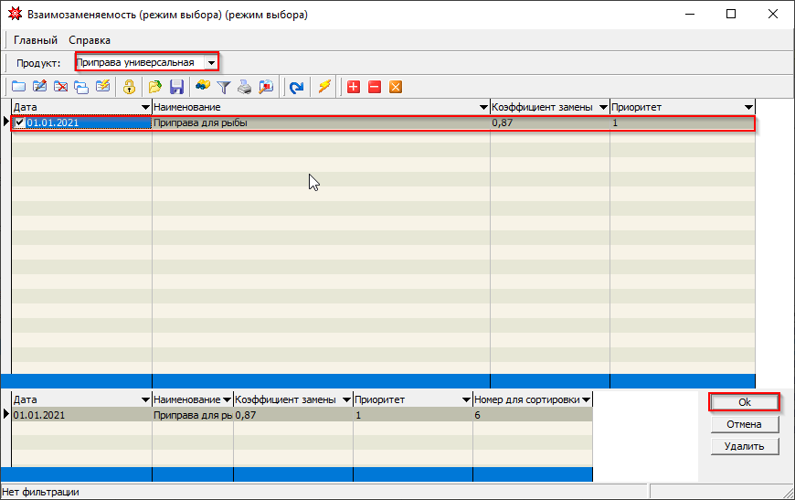
Task: Expand the Продукт combo box
Action: click(x=211, y=62)
